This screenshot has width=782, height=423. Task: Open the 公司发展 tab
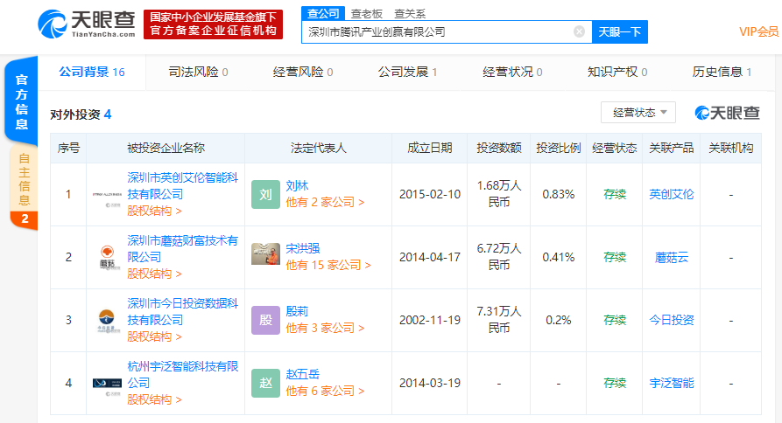(x=408, y=73)
